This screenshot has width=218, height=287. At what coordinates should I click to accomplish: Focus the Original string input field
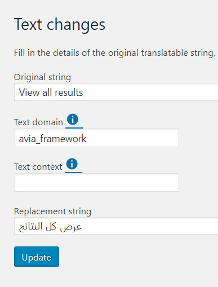coord(116,92)
